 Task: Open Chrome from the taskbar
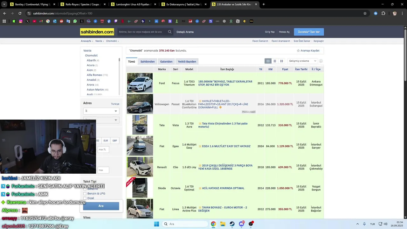pyautogui.click(x=213, y=224)
